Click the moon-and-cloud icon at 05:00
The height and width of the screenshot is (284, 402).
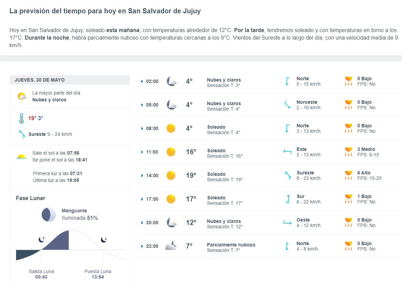[172, 105]
